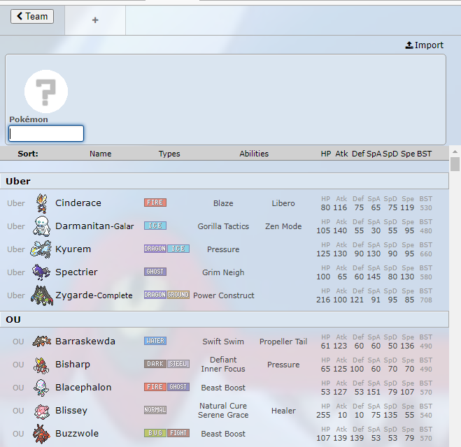Image resolution: width=461 pixels, height=447 pixels.
Task: Click the Zygarde-Complete sprite icon
Action: tap(42, 295)
